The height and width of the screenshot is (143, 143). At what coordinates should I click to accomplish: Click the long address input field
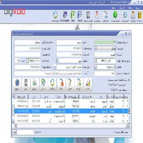coord(48,73)
